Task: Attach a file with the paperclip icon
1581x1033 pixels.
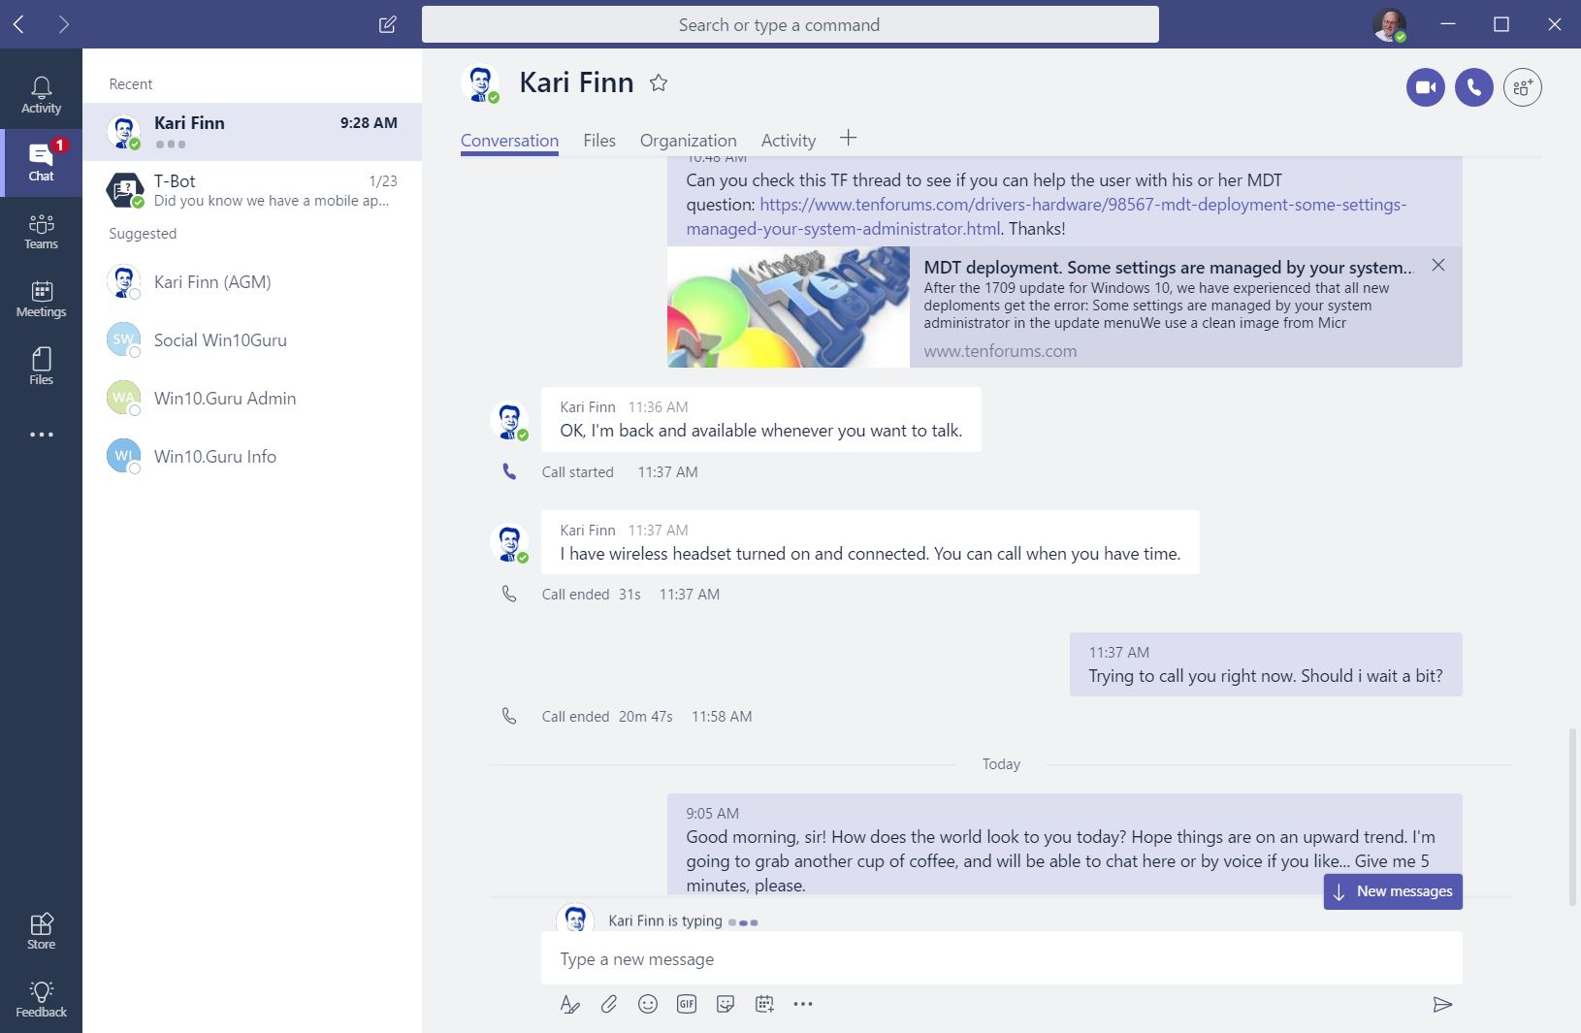Action: (x=609, y=1004)
